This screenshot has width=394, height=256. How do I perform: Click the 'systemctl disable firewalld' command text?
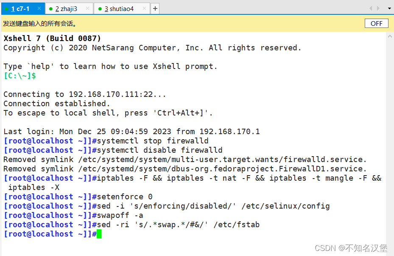(160, 150)
